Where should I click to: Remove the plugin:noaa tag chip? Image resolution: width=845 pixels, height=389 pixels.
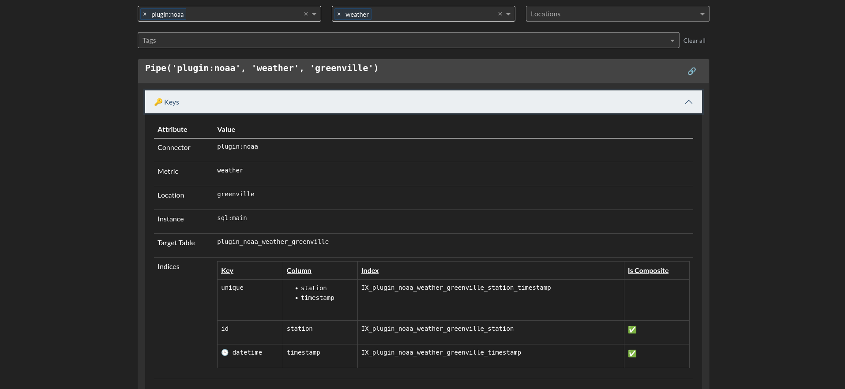[145, 14]
